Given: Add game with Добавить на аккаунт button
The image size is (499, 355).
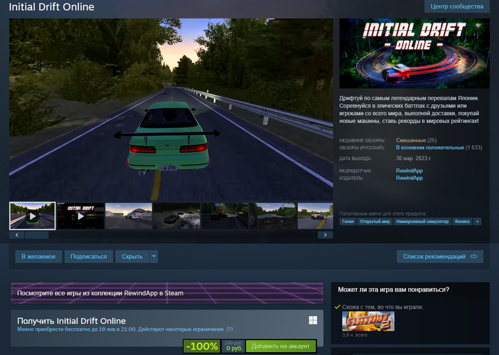Looking at the screenshot, I should (281, 346).
